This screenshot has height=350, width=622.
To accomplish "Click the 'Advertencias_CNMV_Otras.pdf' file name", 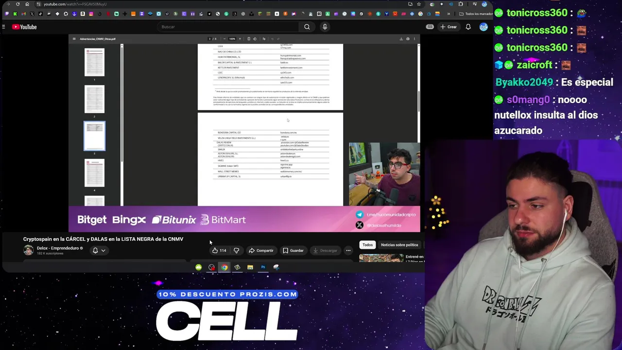I will coord(98,39).
